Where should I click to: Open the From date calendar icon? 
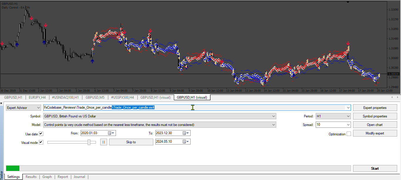[x=109, y=133]
